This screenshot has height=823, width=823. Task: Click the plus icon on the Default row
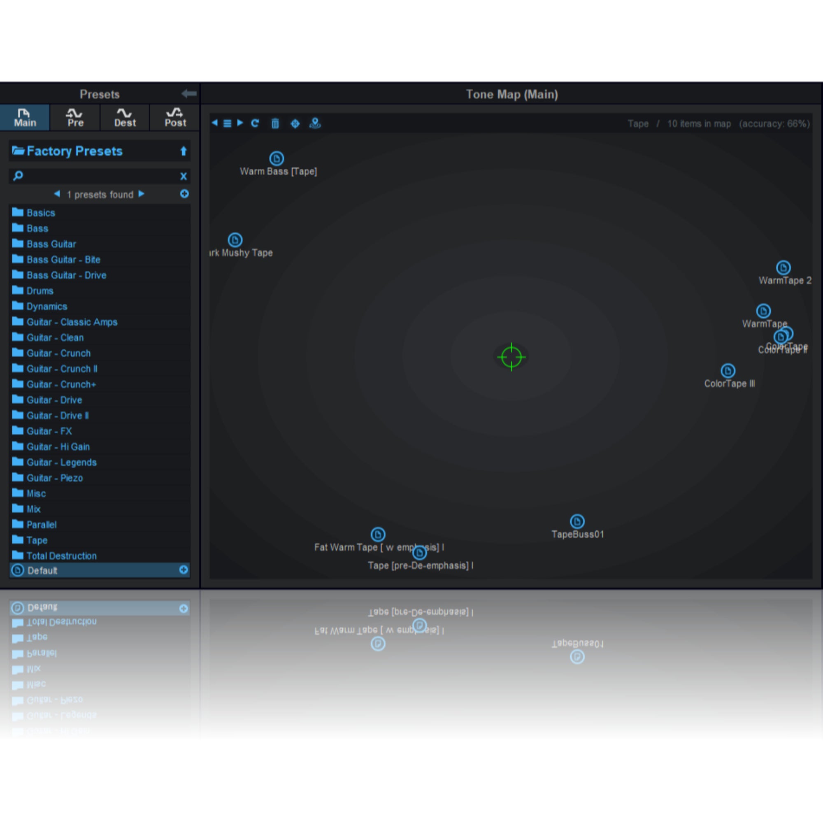184,570
